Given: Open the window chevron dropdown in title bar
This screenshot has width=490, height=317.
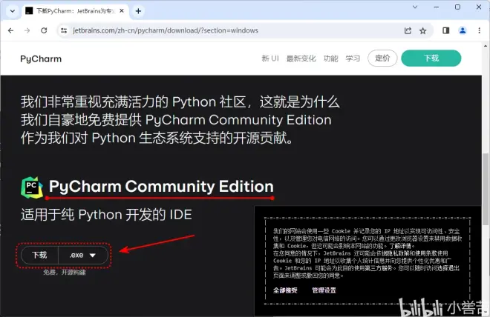Looking at the screenshot, I should point(415,7).
